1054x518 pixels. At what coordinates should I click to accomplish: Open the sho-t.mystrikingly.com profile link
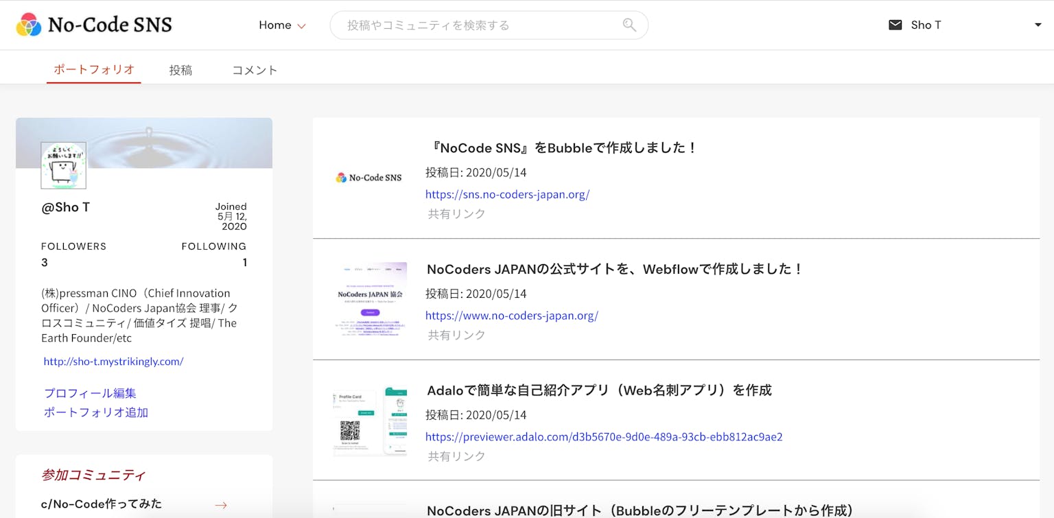point(113,362)
